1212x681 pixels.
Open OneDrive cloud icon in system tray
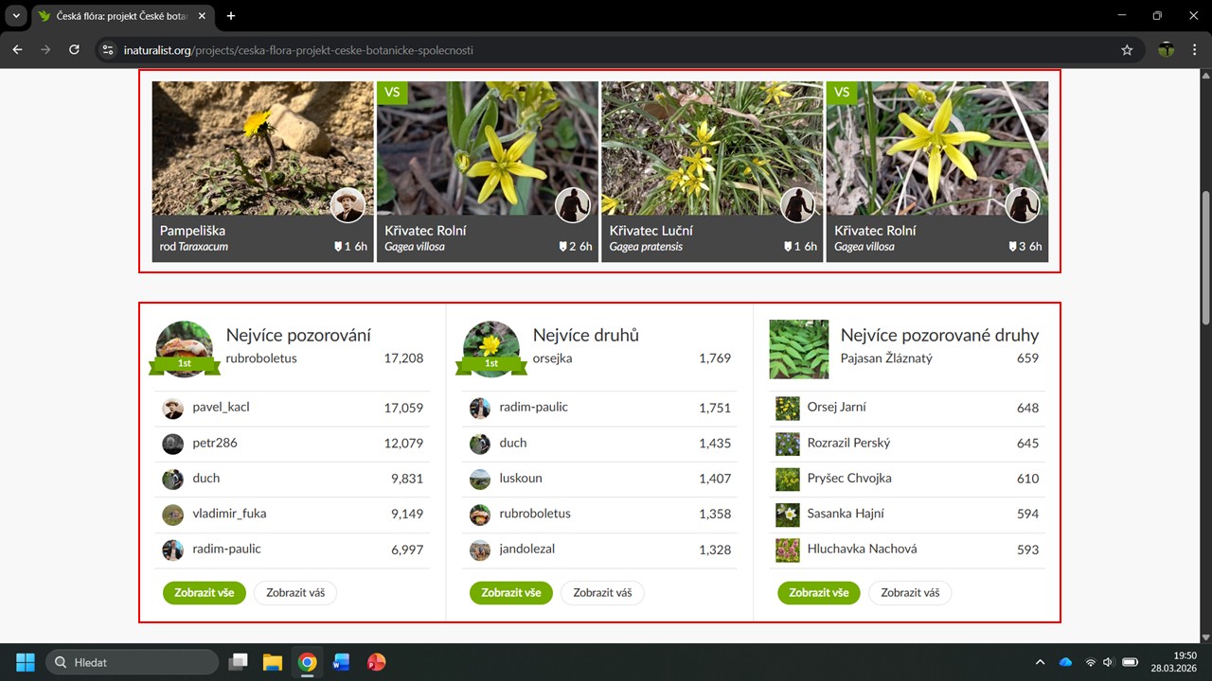pyautogui.click(x=1065, y=662)
